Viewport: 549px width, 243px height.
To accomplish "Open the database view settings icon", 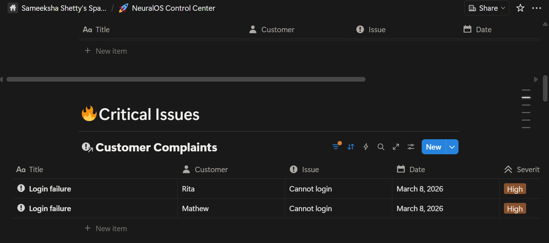I will click(x=411, y=147).
